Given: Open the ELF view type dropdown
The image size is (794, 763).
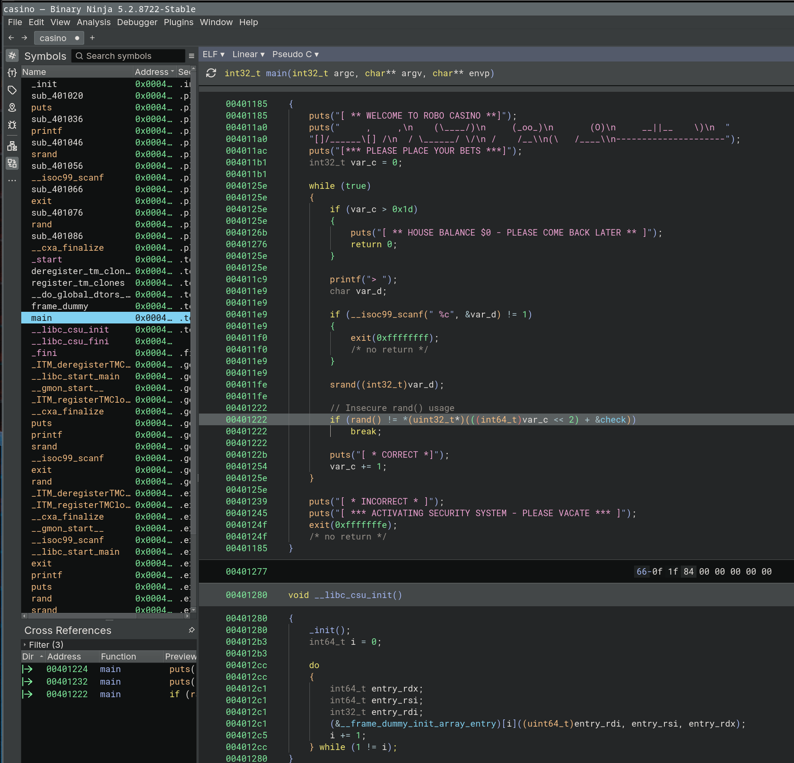Looking at the screenshot, I should click(213, 54).
